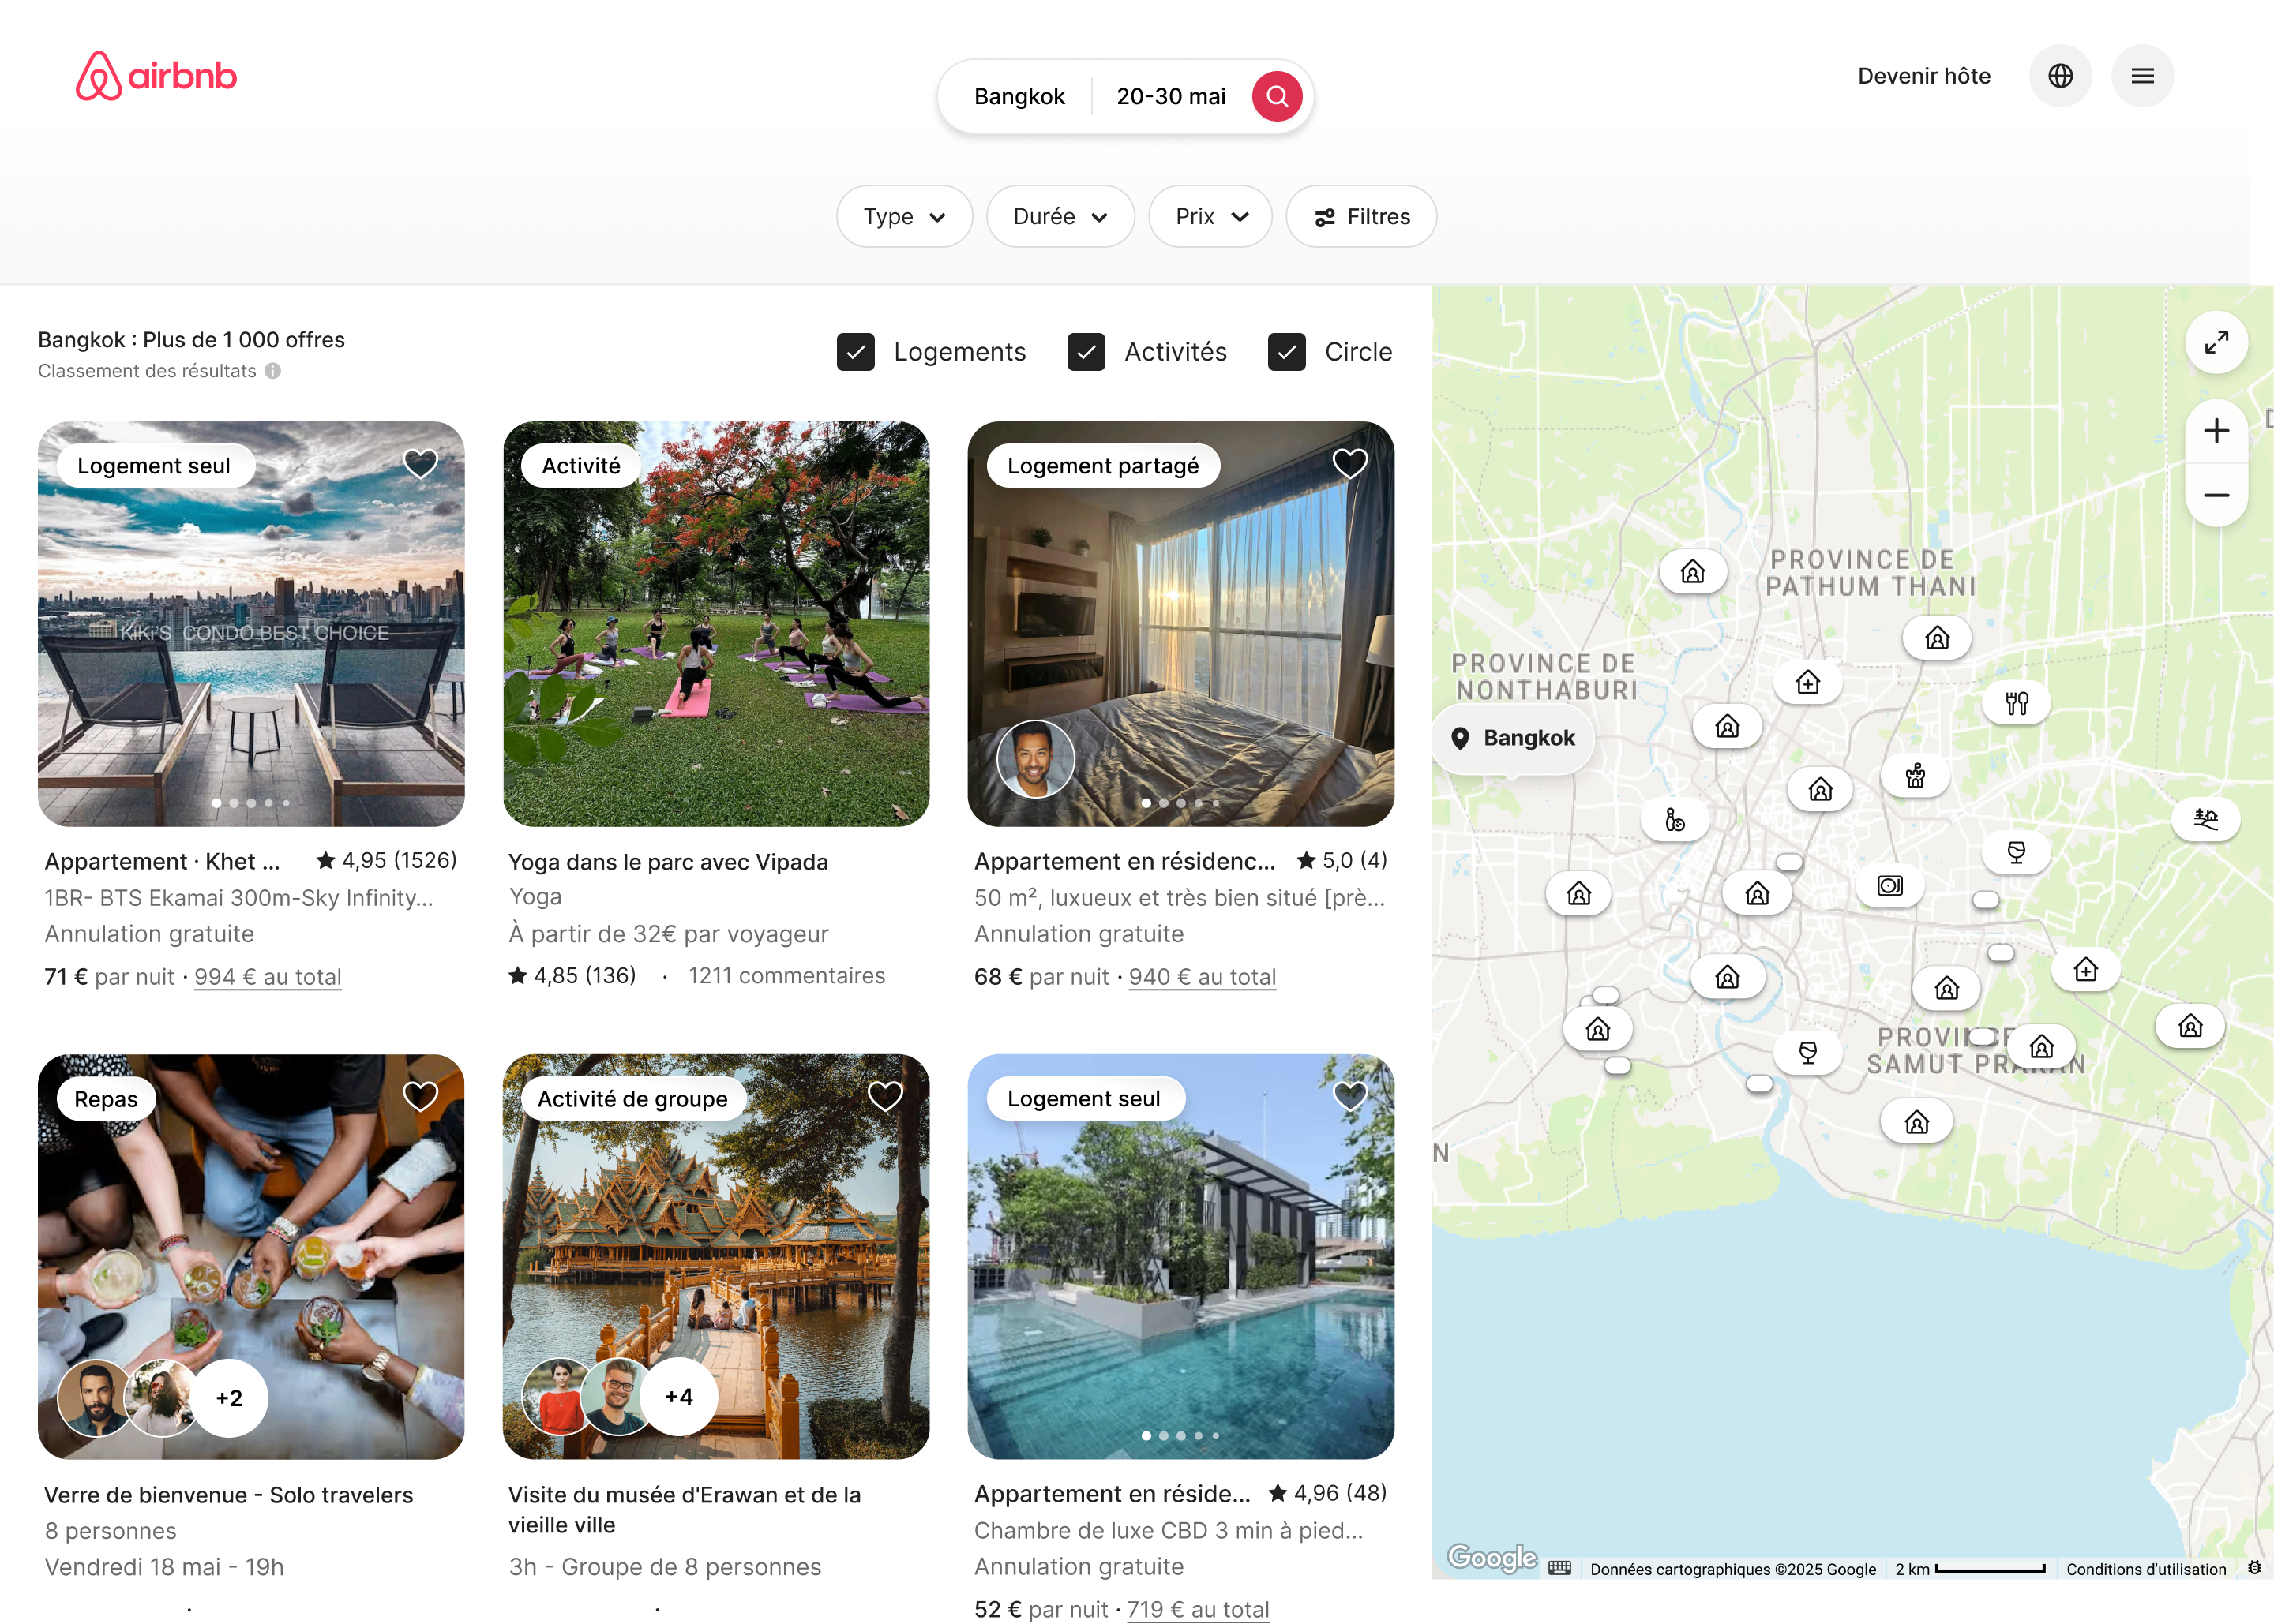Favorite the Erawan museum group activity
The width and height of the screenshot is (2274, 1624).
[x=885, y=1097]
